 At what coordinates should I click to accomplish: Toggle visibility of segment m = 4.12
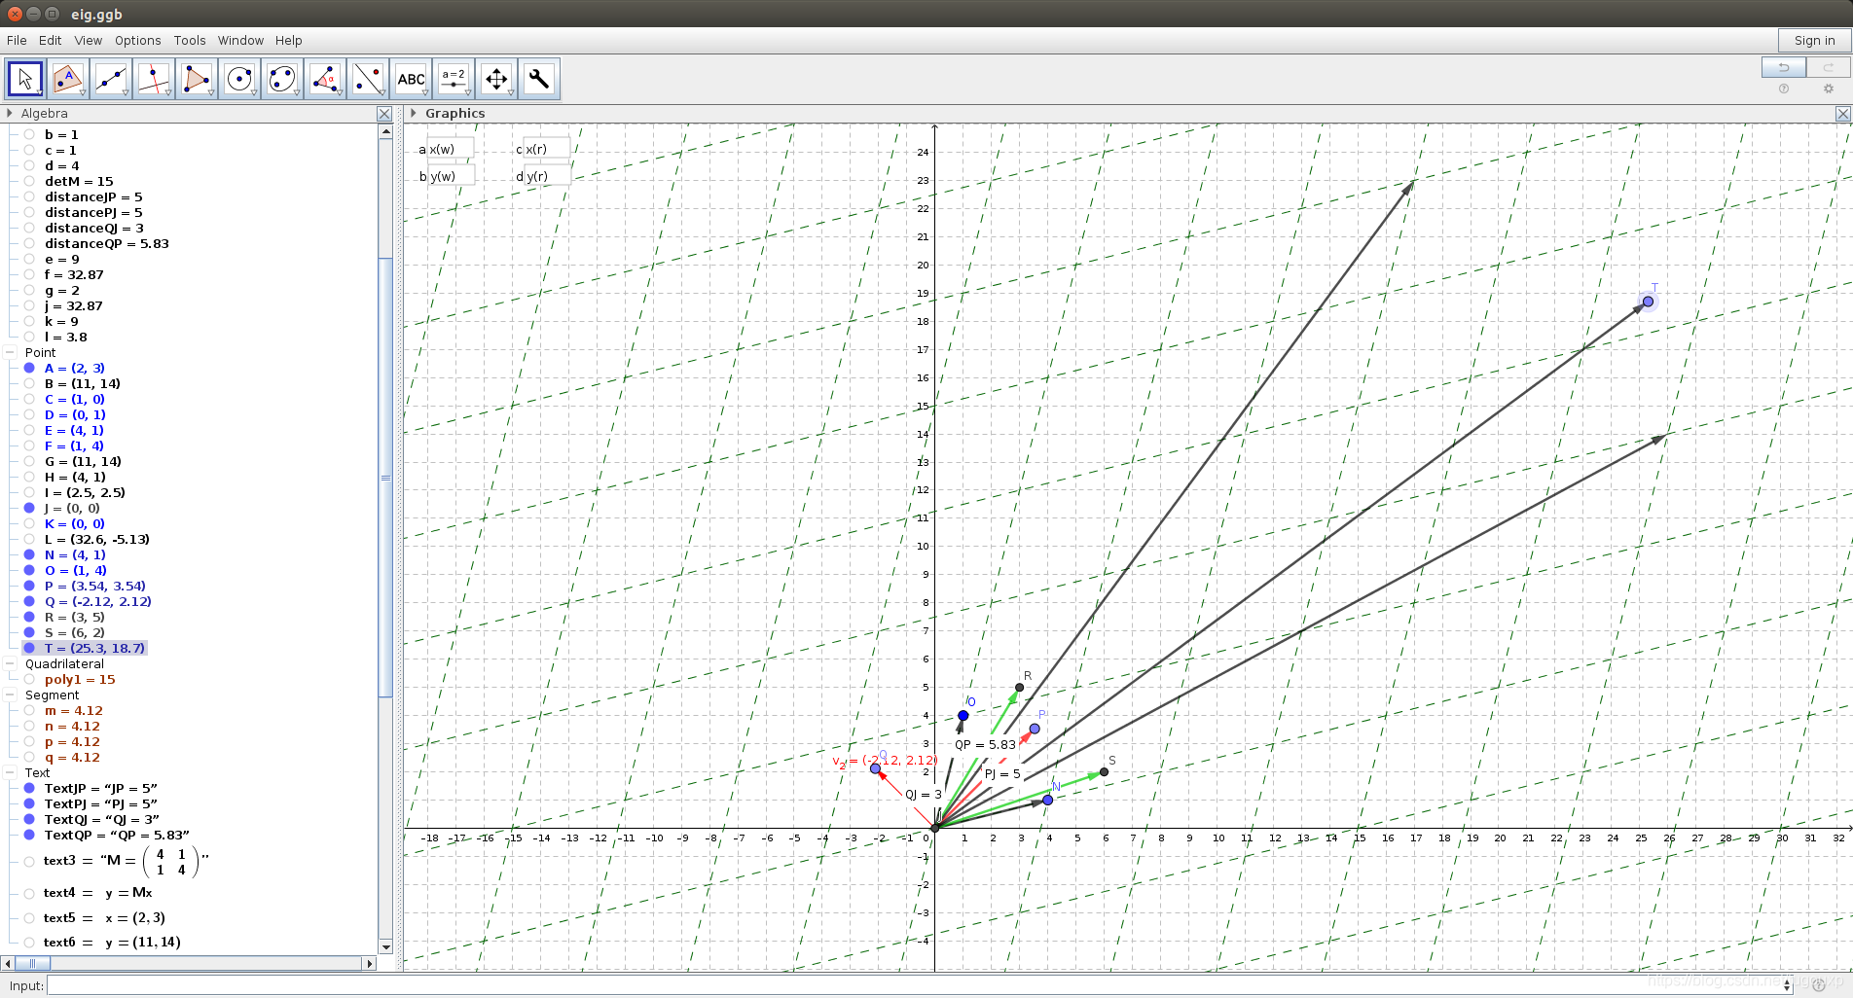tap(29, 710)
